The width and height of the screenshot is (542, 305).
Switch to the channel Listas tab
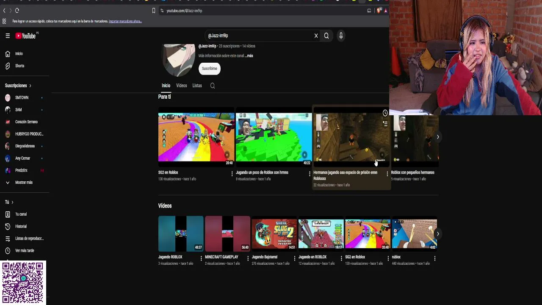point(197,86)
